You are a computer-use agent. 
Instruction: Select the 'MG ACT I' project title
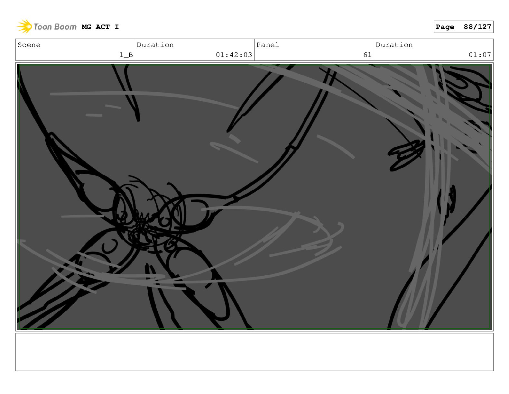point(100,27)
